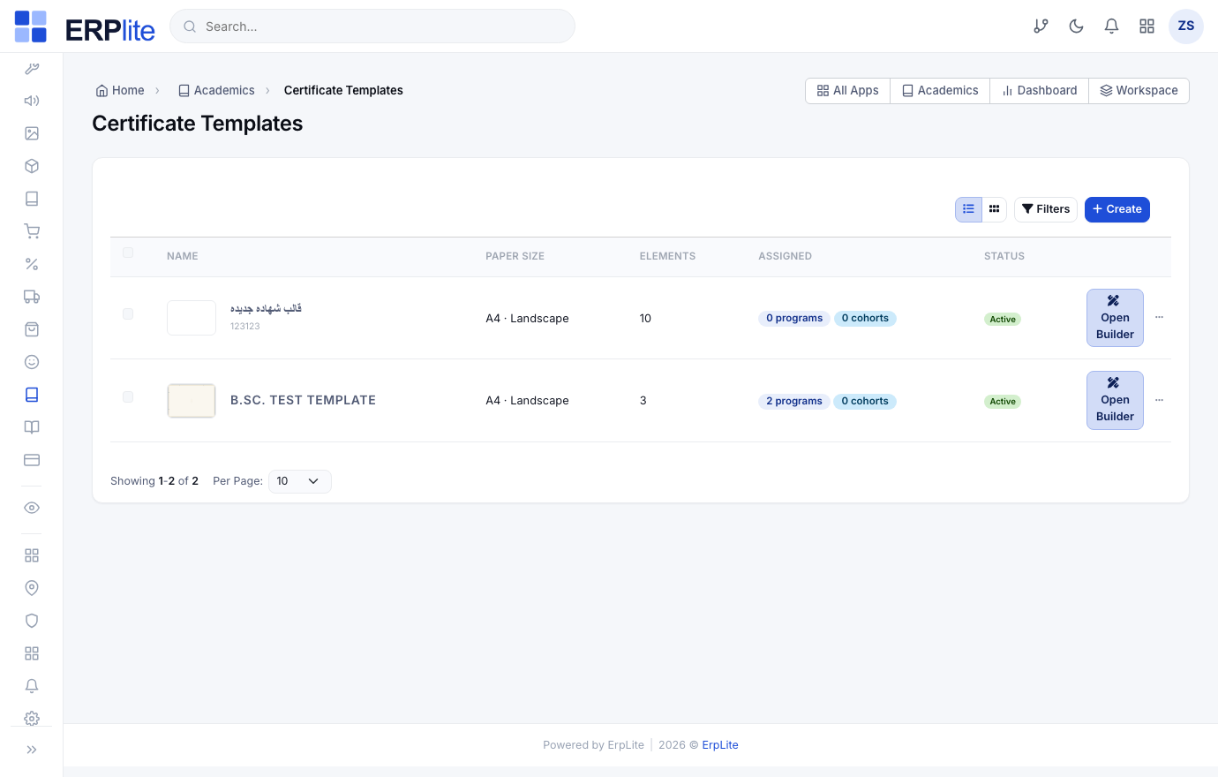Screen dimensions: 1218x777
Task: Click 0 cohorts badge in B.SC. row
Action: coord(865,401)
